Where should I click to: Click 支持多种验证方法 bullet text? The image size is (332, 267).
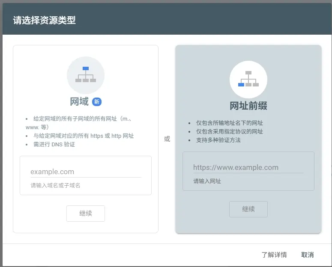pos(218,140)
